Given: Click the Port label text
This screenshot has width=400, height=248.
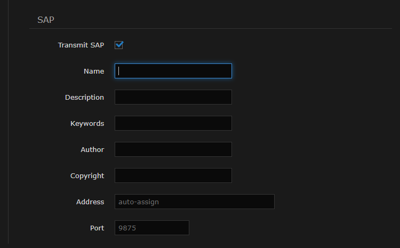Looking at the screenshot, I should (x=97, y=228).
